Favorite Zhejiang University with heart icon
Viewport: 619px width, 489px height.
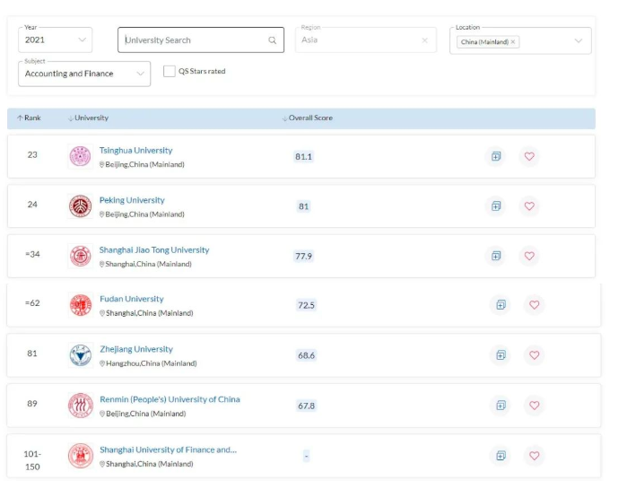pos(534,355)
